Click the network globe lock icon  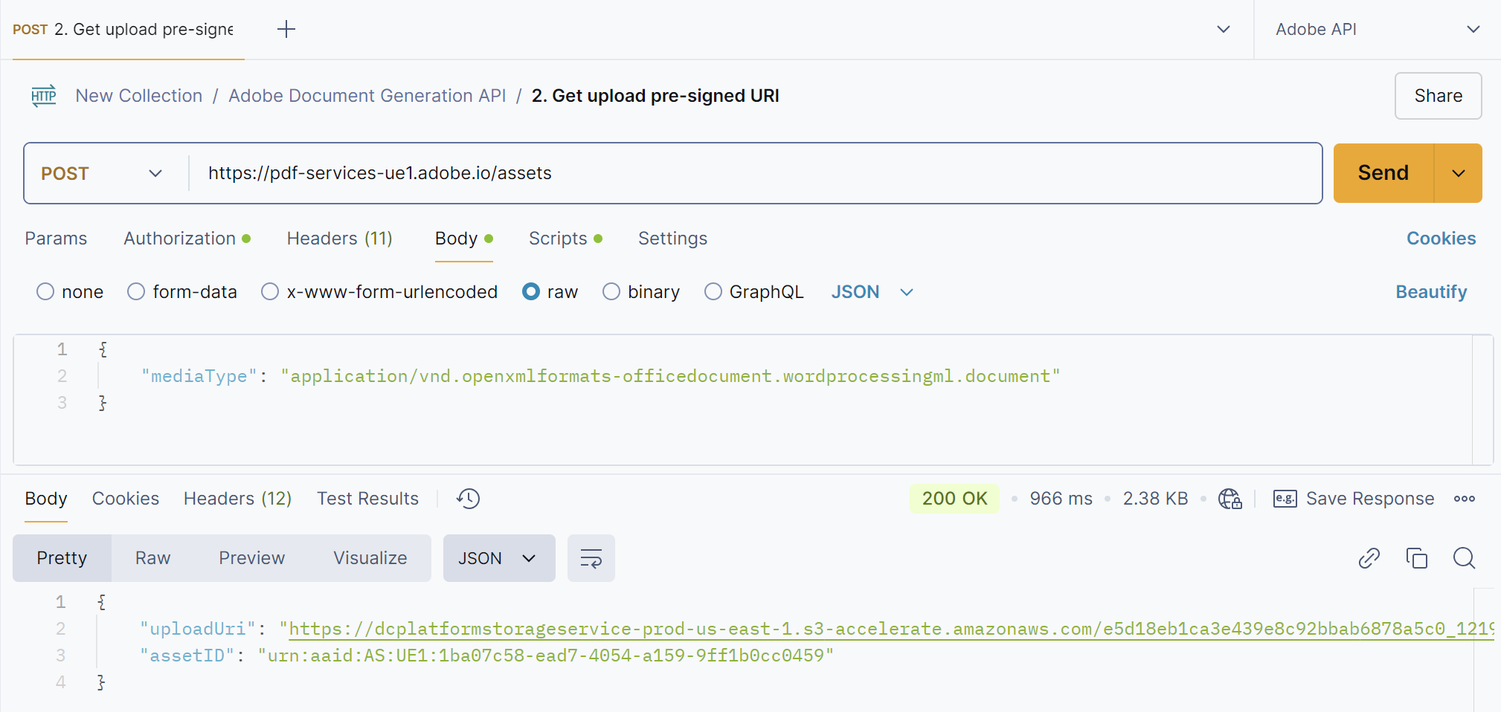coord(1230,499)
